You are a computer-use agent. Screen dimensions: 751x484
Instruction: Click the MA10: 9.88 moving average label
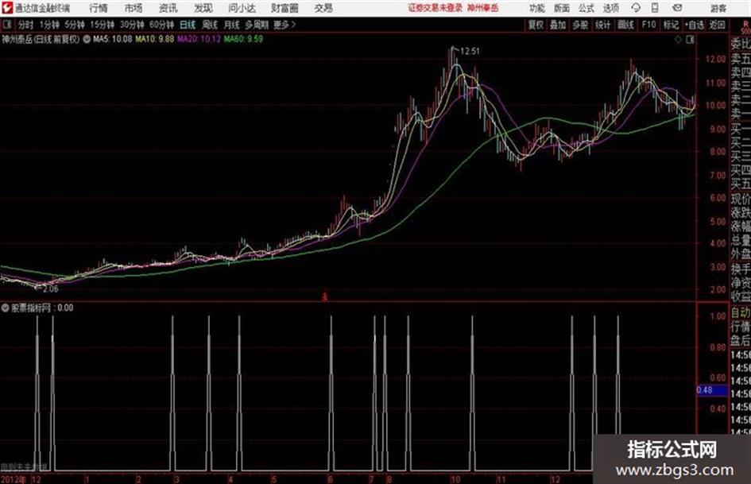[x=155, y=39]
